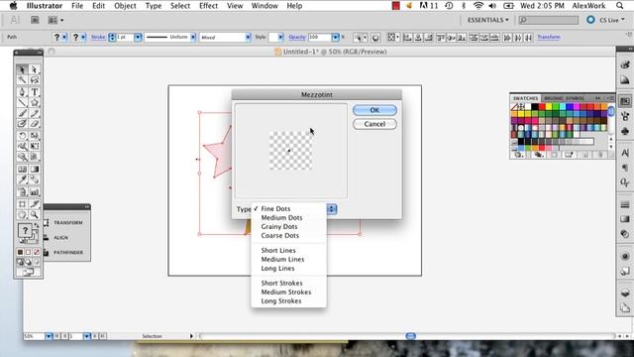Select the Hand tool
634x357 pixels.
tap(22, 215)
